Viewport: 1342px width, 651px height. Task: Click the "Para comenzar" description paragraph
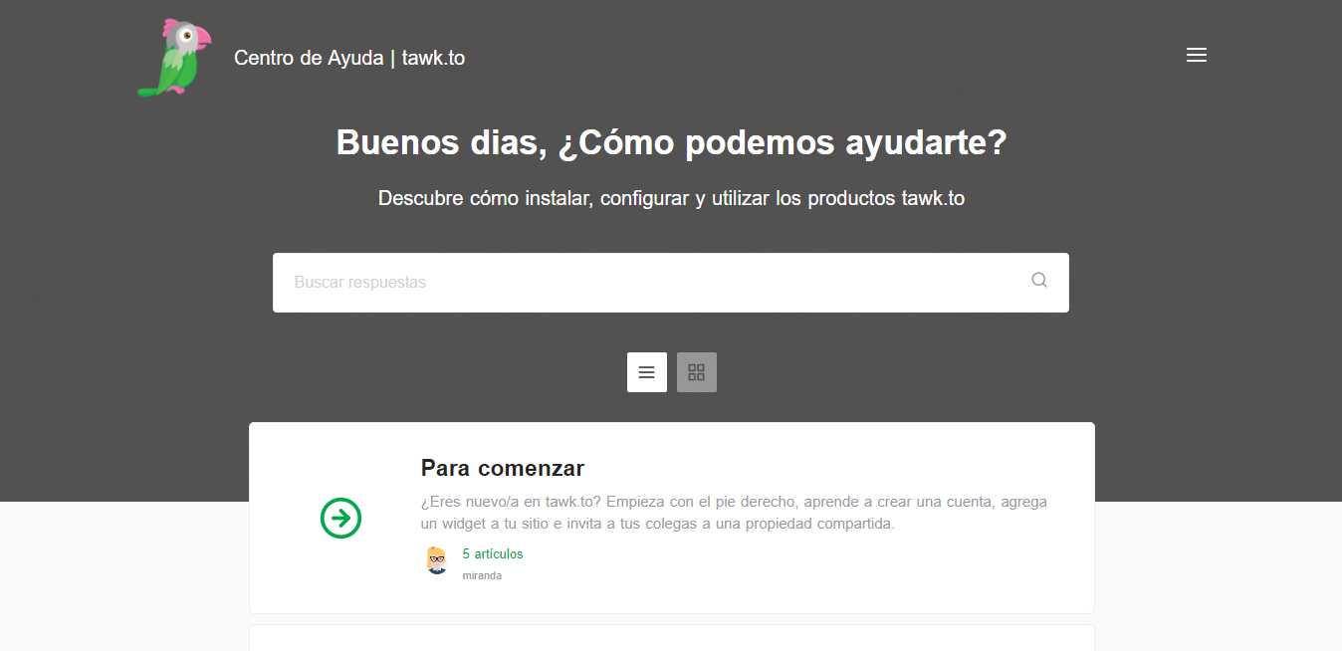(734, 513)
